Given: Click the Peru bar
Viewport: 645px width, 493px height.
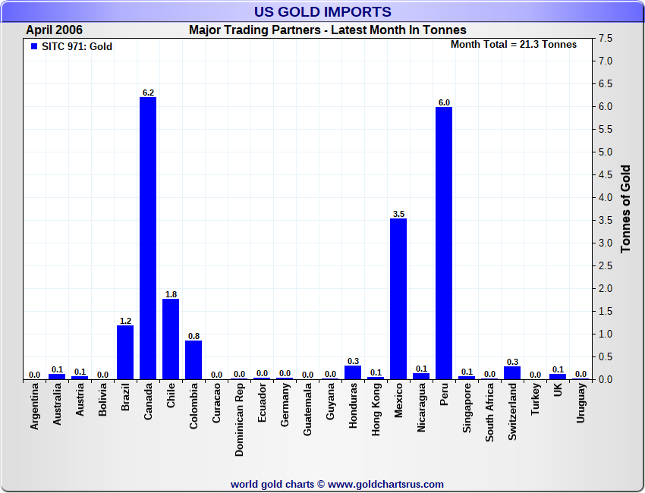Looking at the screenshot, I should pyautogui.click(x=444, y=243).
